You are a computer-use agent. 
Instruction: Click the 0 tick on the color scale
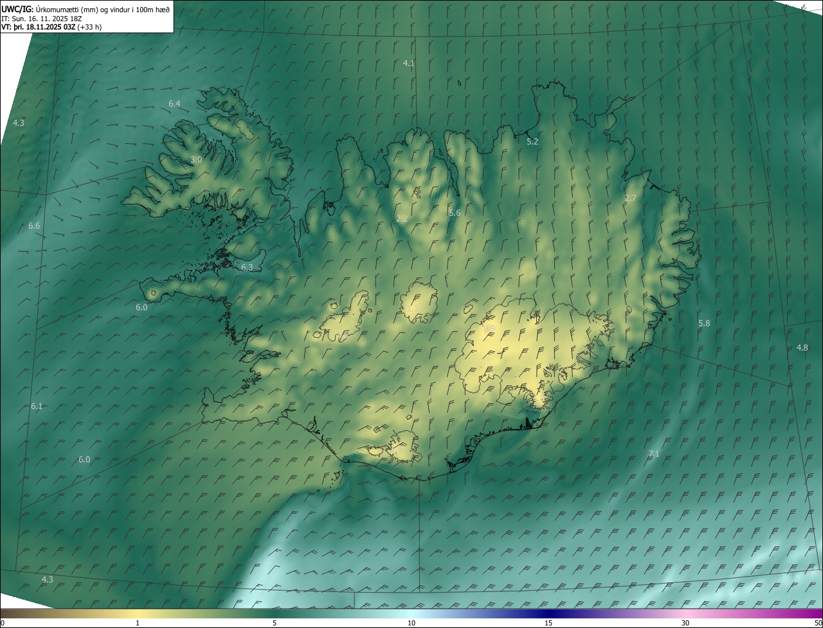pyautogui.click(x=3, y=623)
